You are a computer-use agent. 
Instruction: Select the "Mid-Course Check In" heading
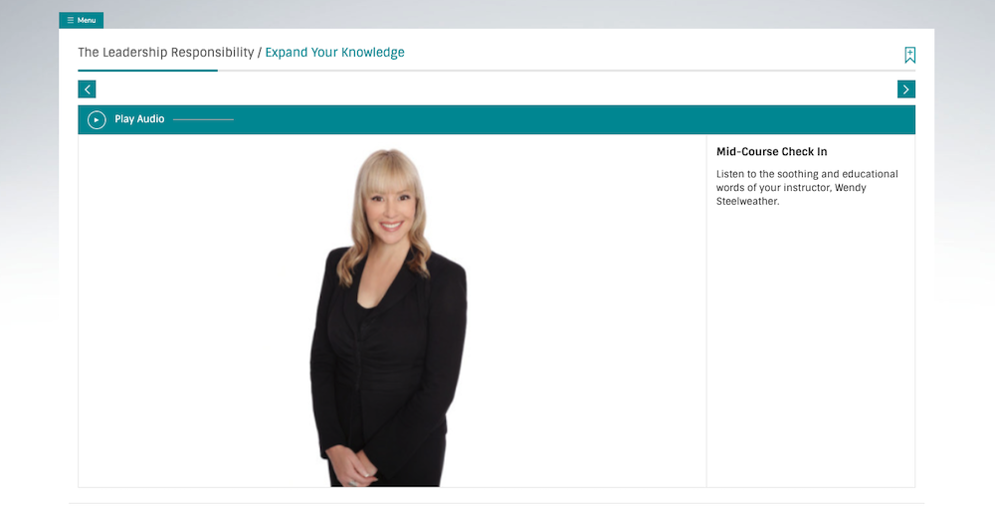772,151
